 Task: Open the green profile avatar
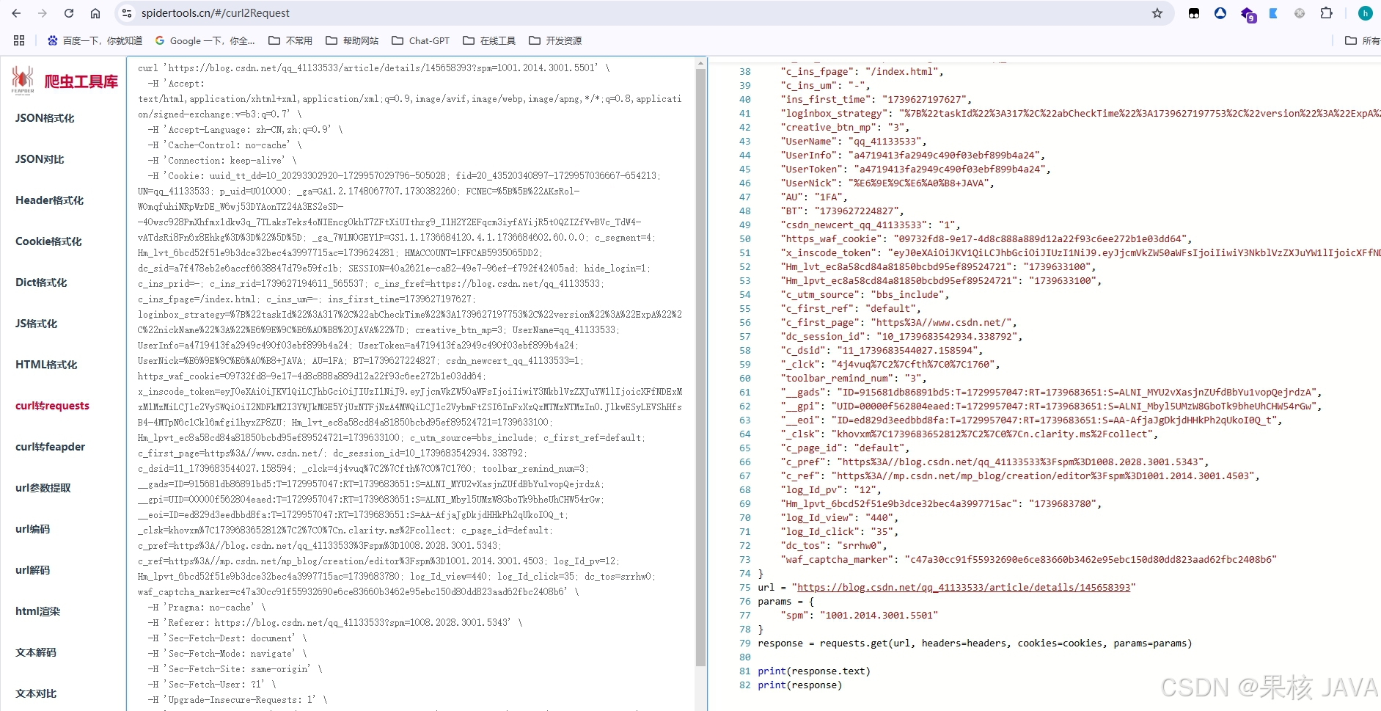pos(1365,13)
